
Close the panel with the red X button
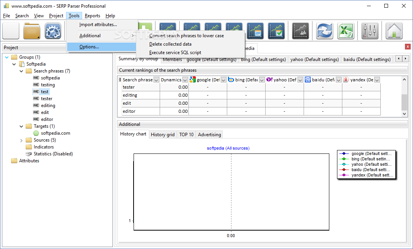pos(408,46)
